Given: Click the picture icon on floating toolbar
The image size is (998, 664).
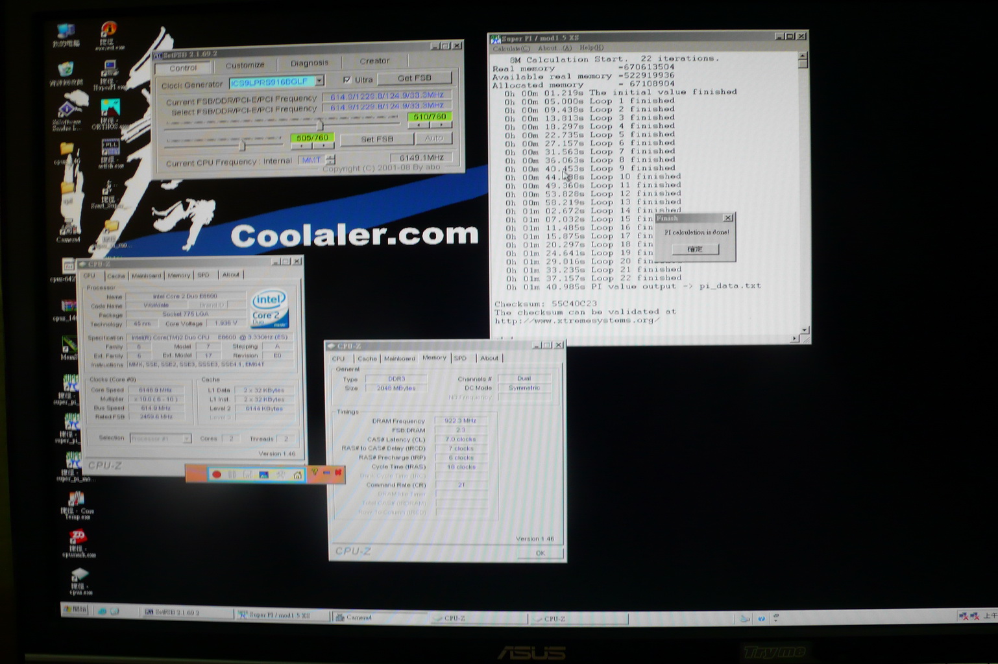Looking at the screenshot, I should (x=263, y=475).
